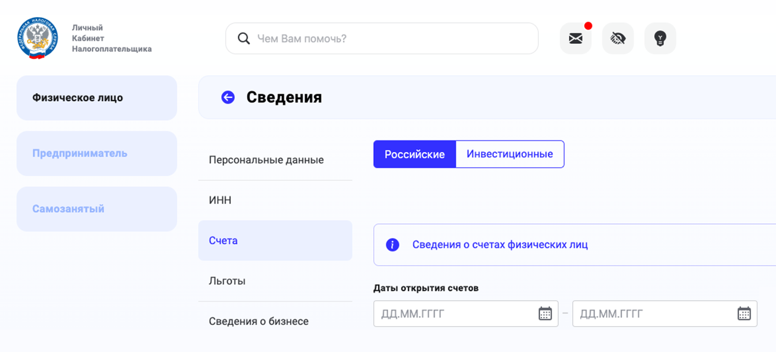Click the magnifier search icon
Screen dimensions: 776x352
(x=244, y=39)
